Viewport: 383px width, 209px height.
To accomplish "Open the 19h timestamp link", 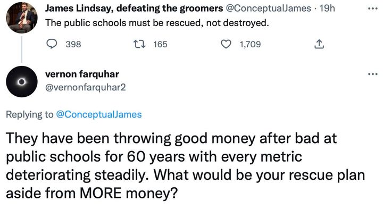I will tap(327, 9).
